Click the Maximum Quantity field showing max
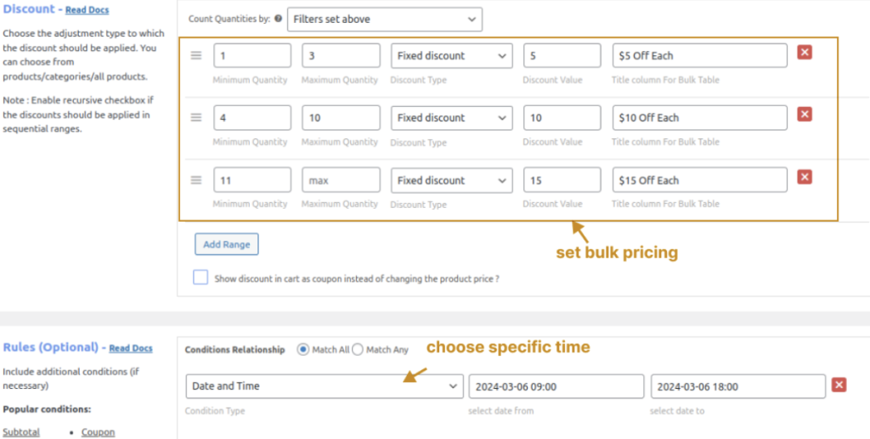870x439 pixels. 342,180
